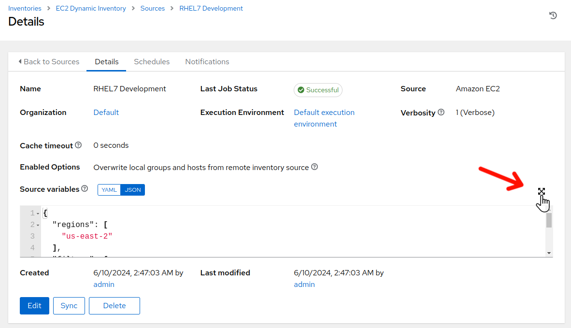Open admin user link under Last modified

pyautogui.click(x=304, y=285)
